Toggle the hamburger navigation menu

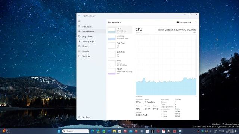(79, 22)
